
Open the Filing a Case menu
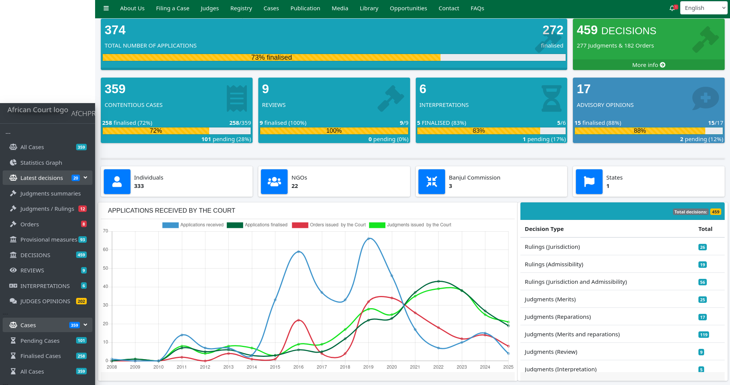tap(172, 8)
